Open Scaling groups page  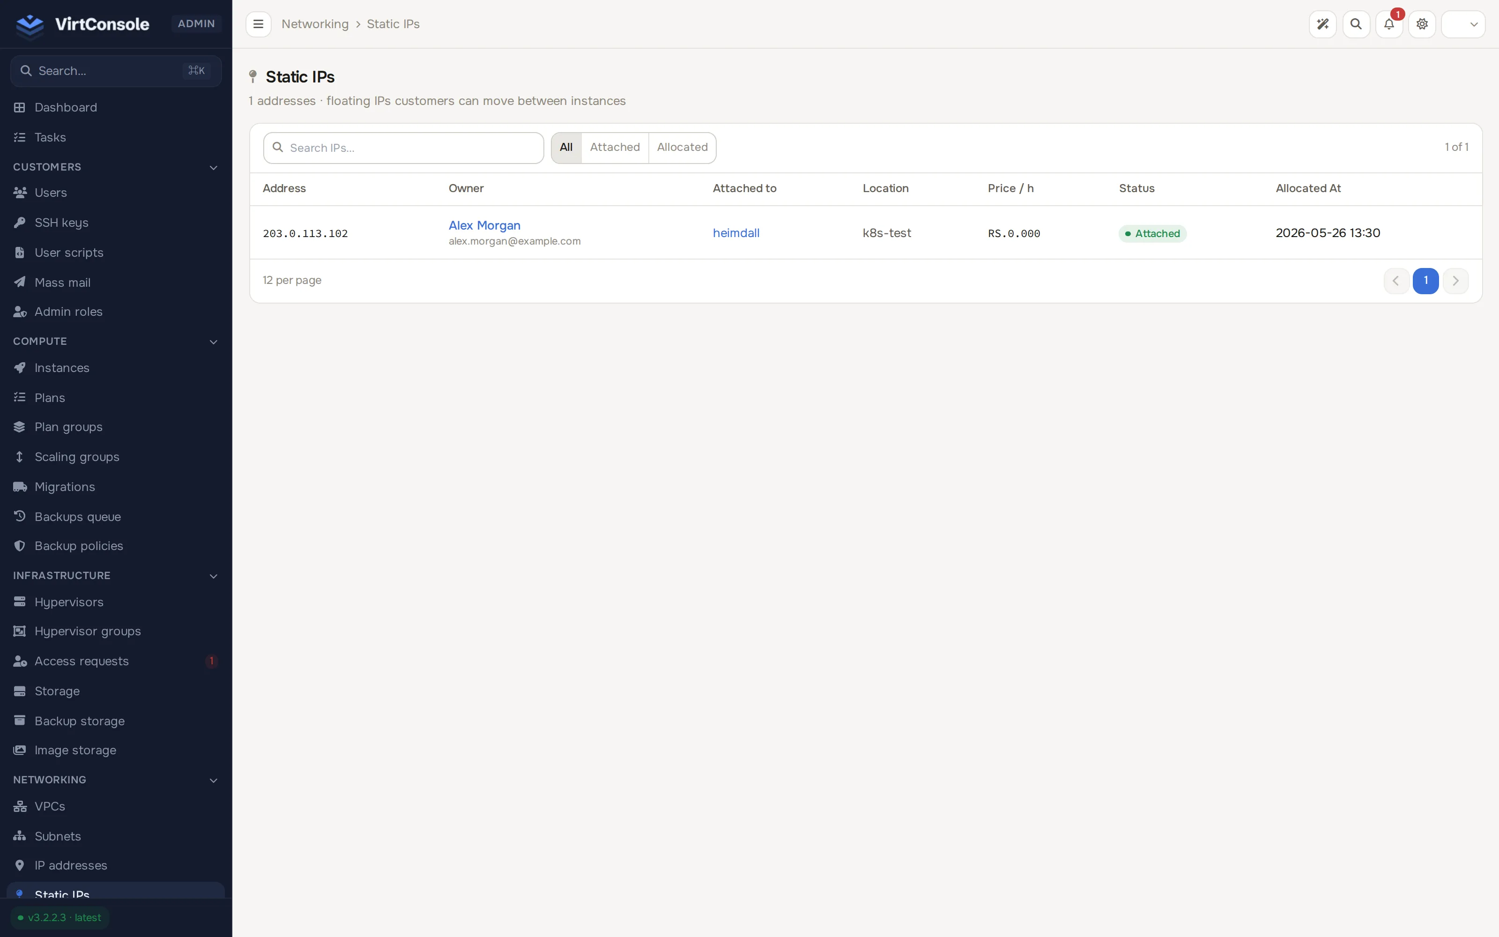[x=116, y=457]
